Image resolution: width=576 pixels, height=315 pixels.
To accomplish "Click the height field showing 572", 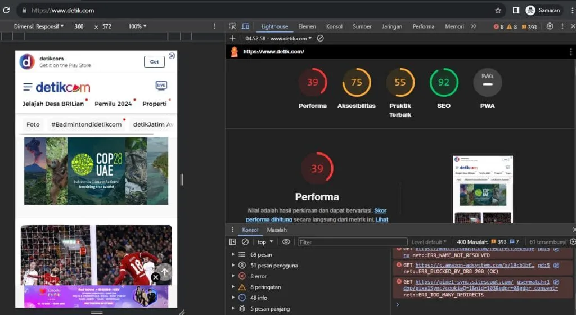I will click(107, 26).
